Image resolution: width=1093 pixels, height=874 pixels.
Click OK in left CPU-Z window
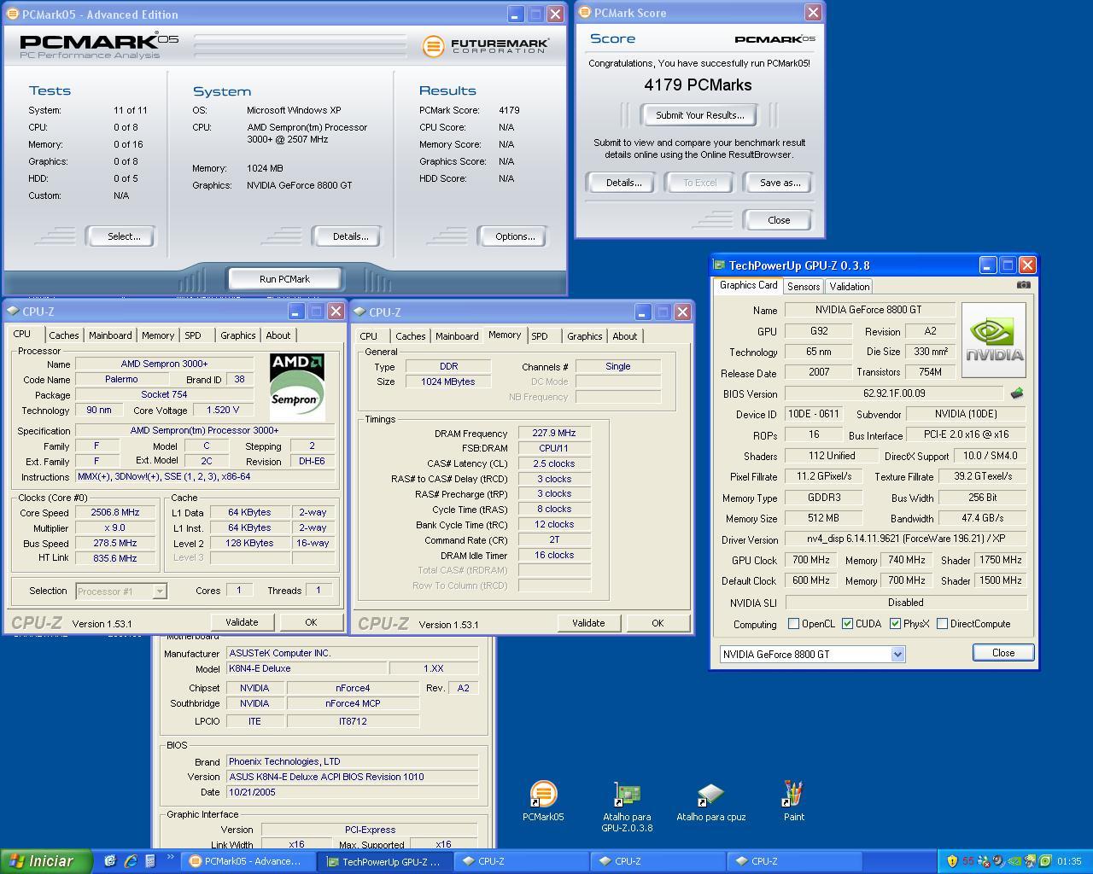tap(311, 622)
